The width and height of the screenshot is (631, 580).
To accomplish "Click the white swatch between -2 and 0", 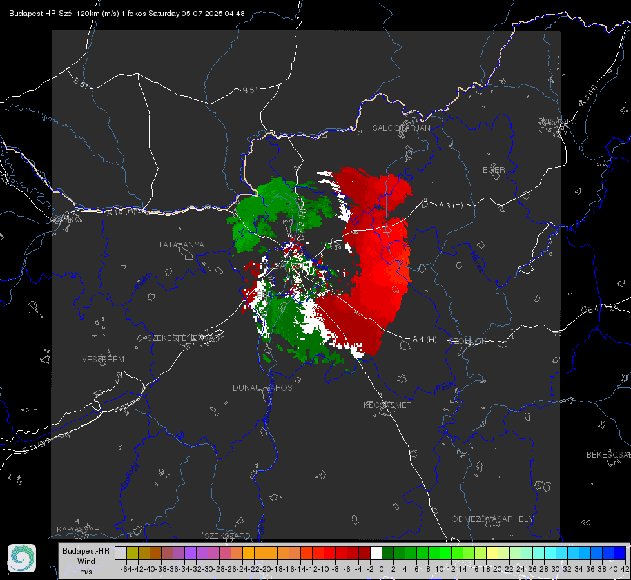I will [376, 553].
